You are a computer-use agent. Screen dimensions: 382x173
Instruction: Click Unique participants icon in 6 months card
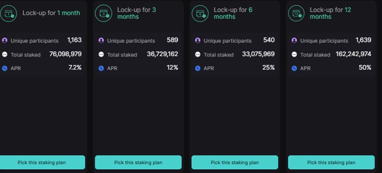coord(197,41)
